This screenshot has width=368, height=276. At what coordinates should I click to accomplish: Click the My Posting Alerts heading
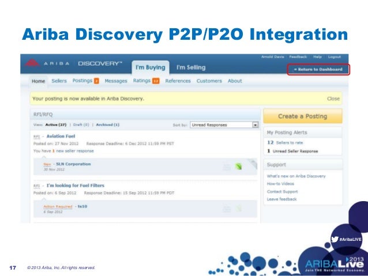(287, 133)
